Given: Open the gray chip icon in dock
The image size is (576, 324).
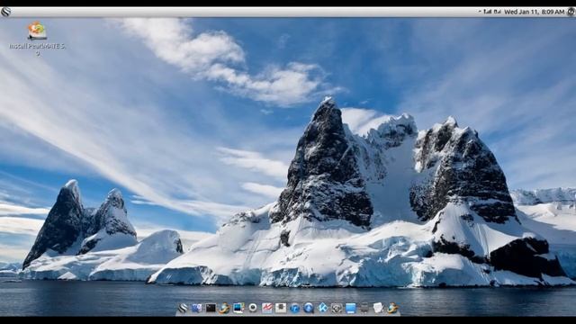Looking at the screenshot, I should pyautogui.click(x=281, y=308).
